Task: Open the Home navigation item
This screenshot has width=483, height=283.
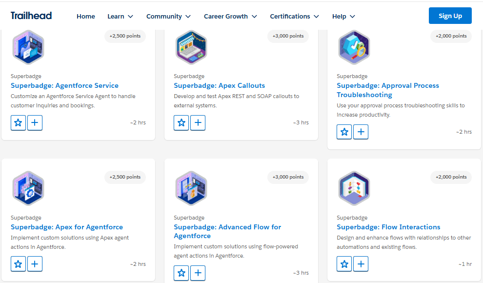Action: pos(86,16)
